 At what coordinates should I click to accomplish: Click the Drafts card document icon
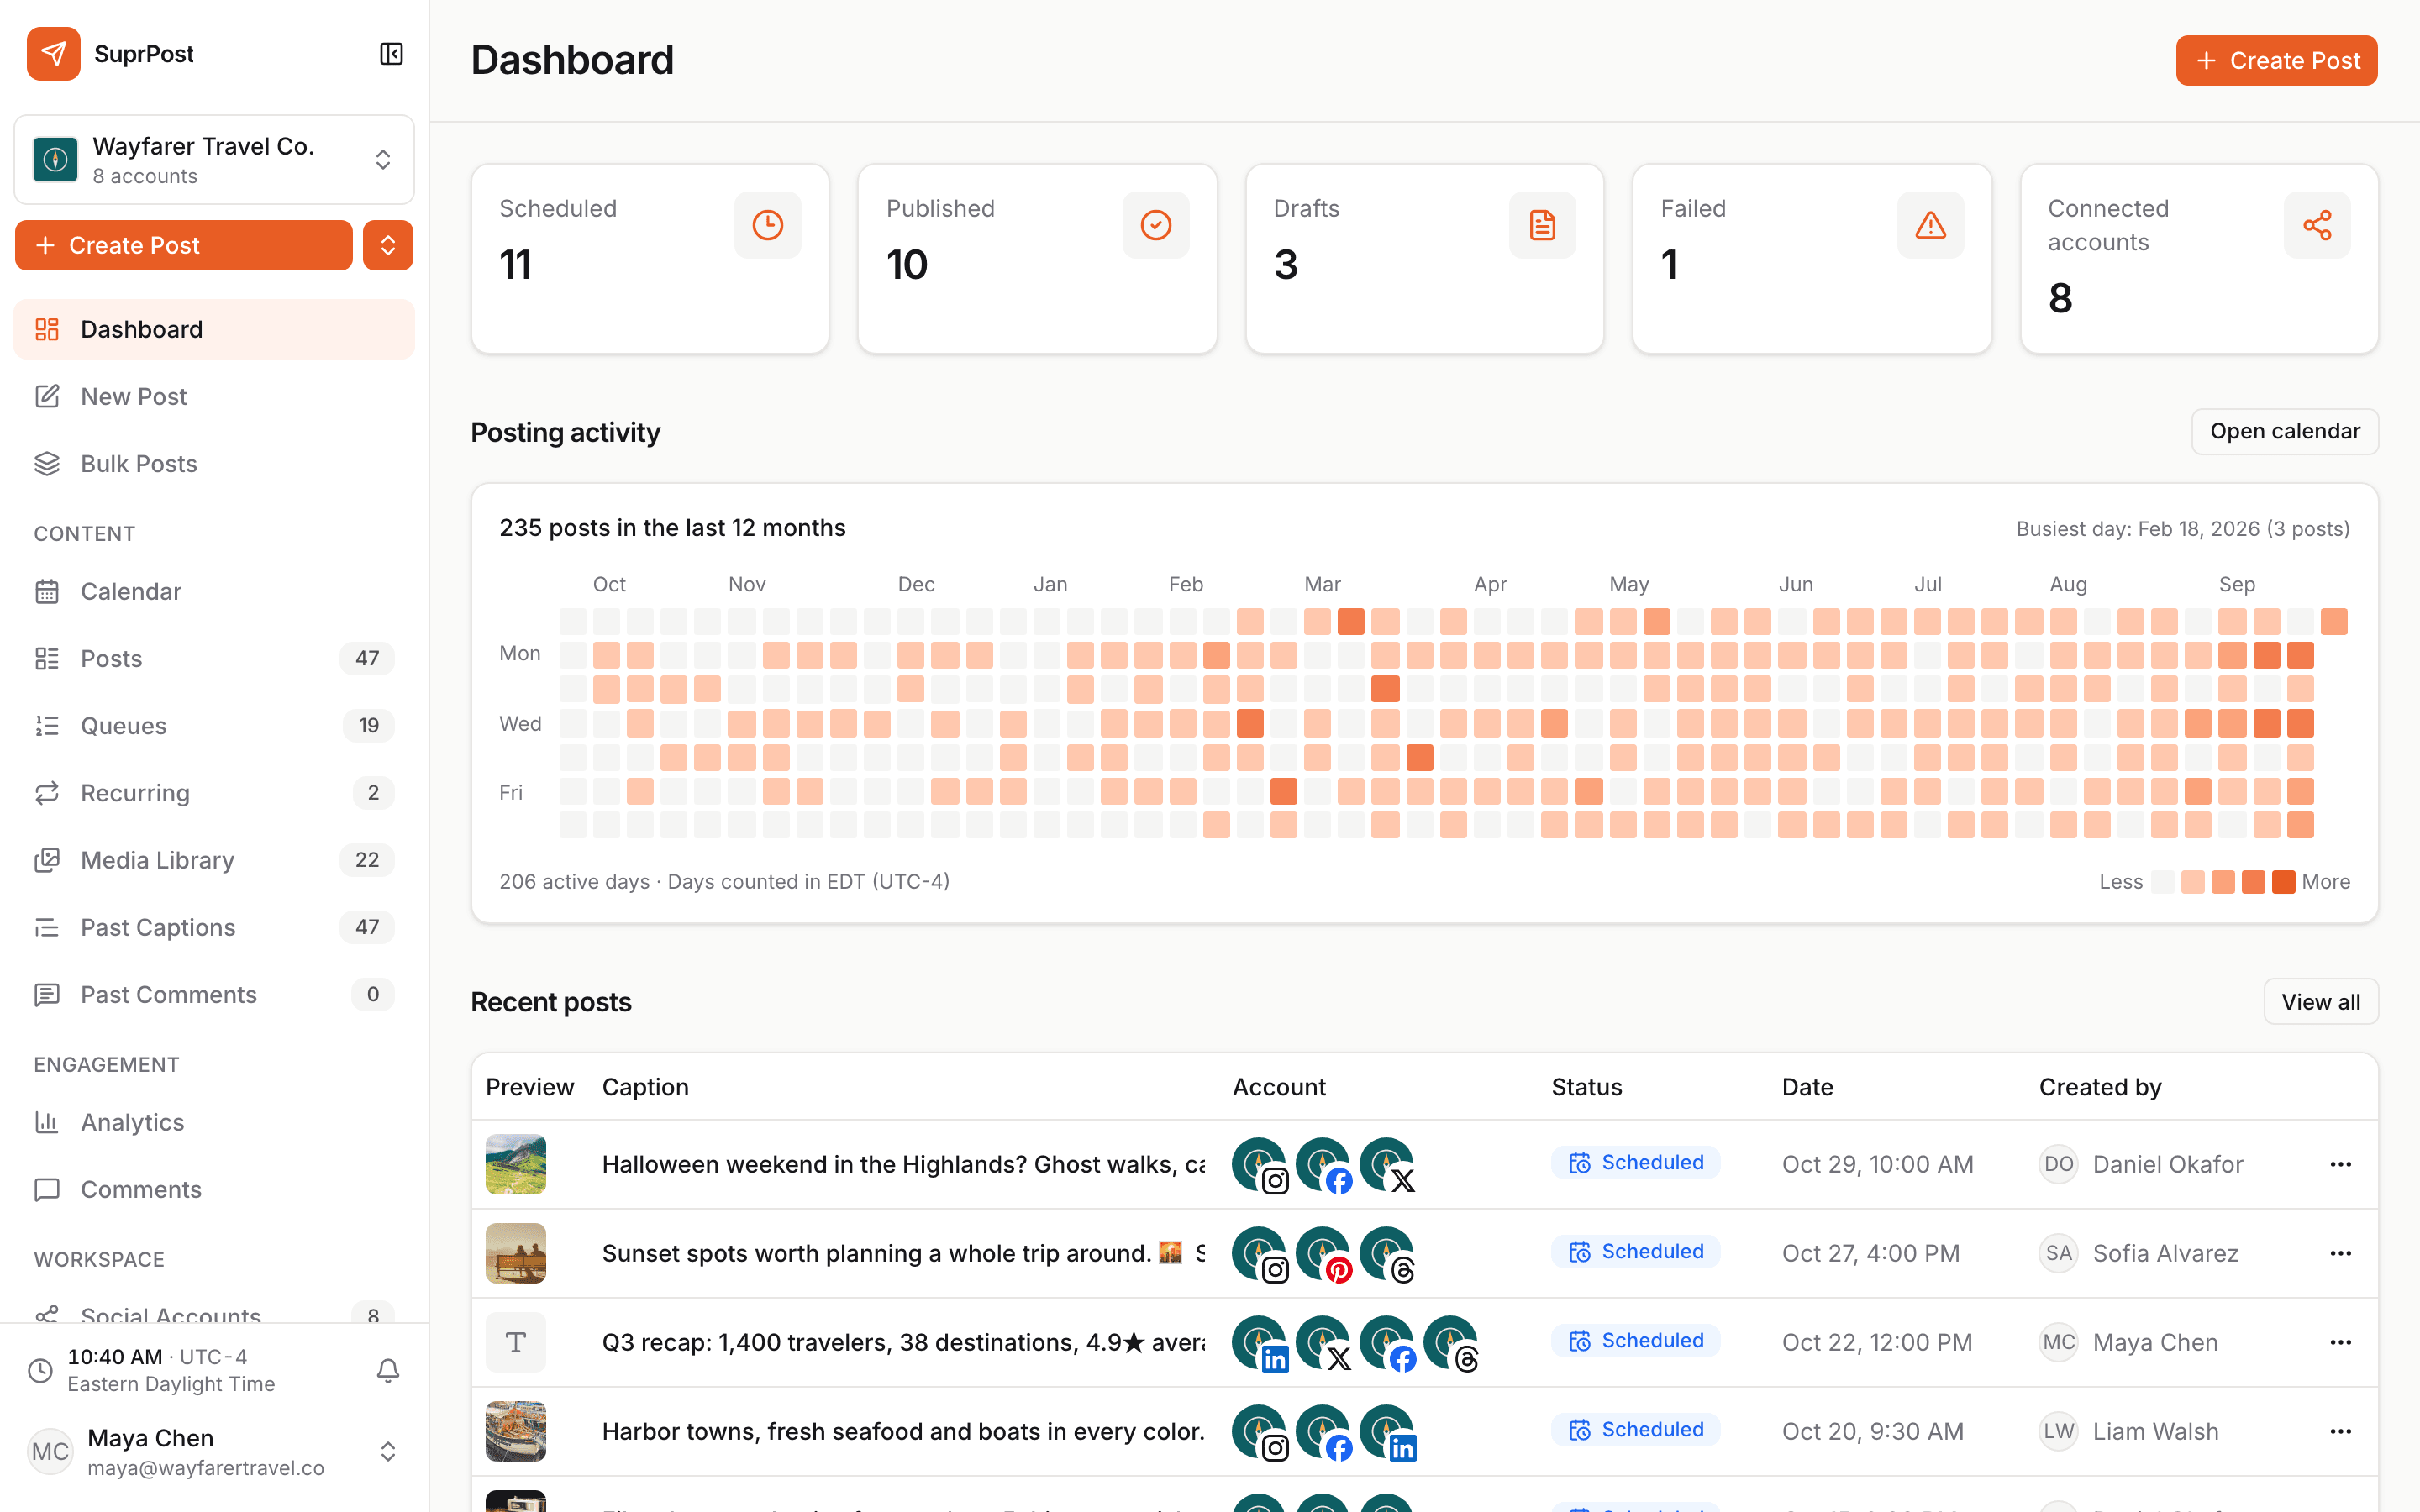[1542, 225]
